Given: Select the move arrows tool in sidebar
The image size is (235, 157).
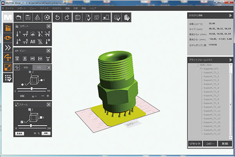Looking at the screenshot, I should [7, 58].
